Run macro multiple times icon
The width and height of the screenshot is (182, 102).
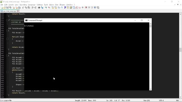coord(95,8)
